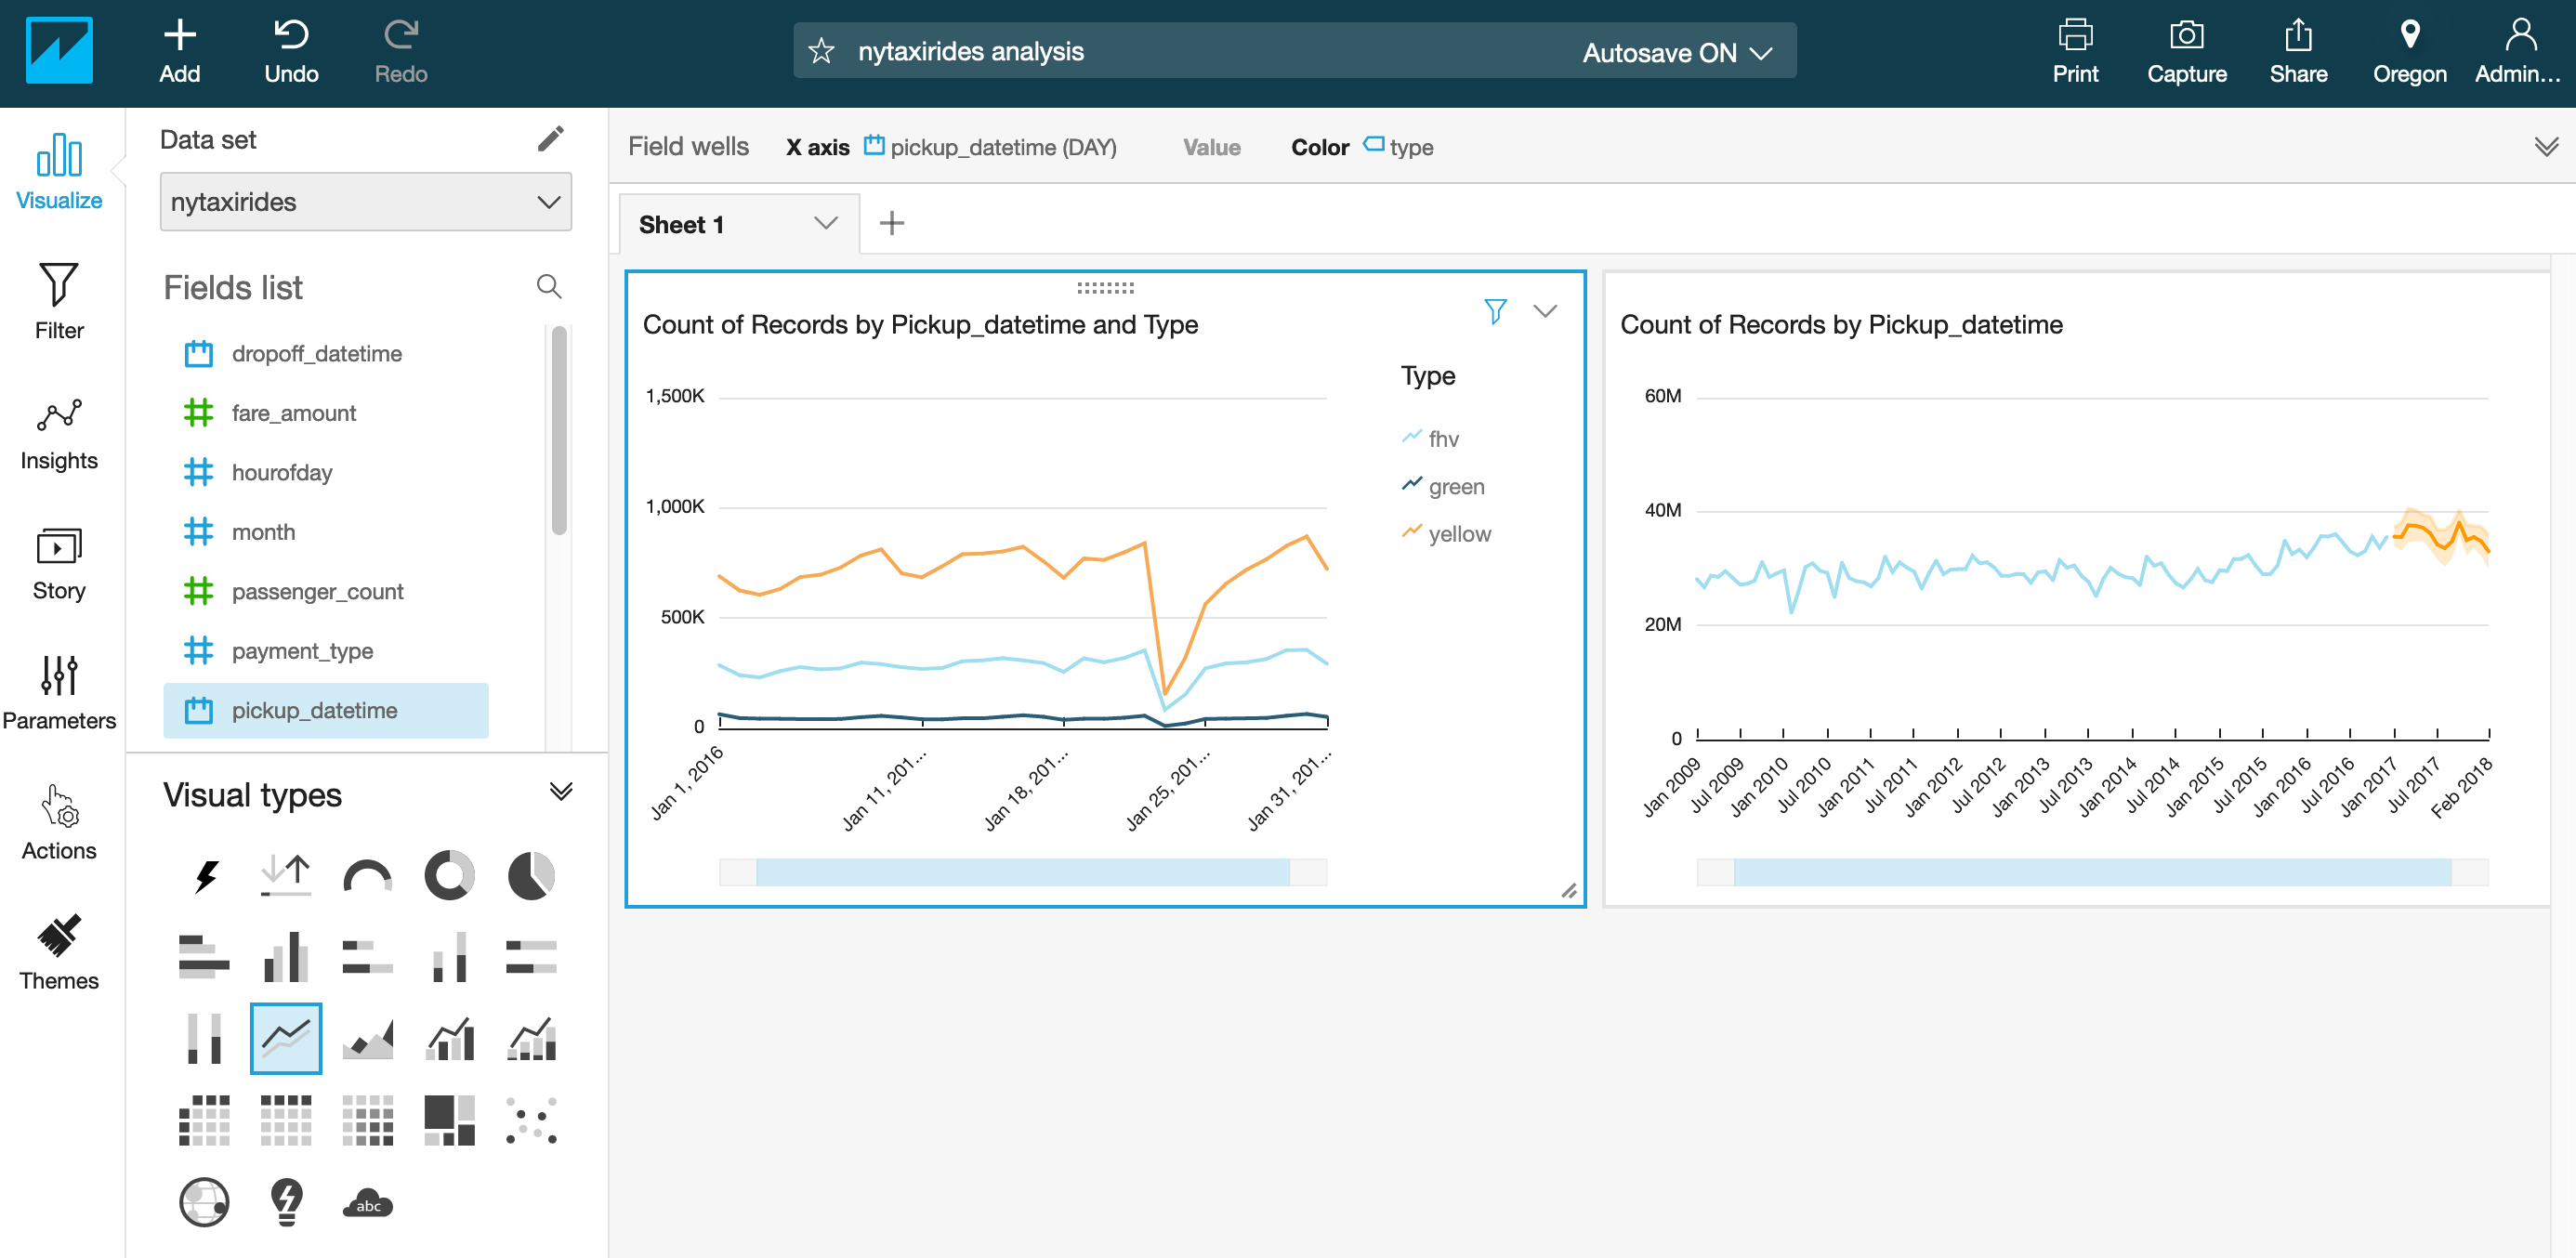
Task: Add a new sheet
Action: [892, 223]
